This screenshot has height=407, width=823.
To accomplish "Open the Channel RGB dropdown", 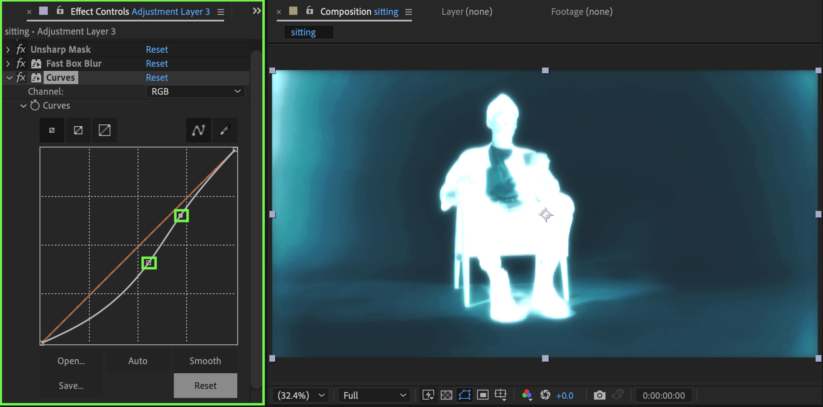I will tap(196, 91).
